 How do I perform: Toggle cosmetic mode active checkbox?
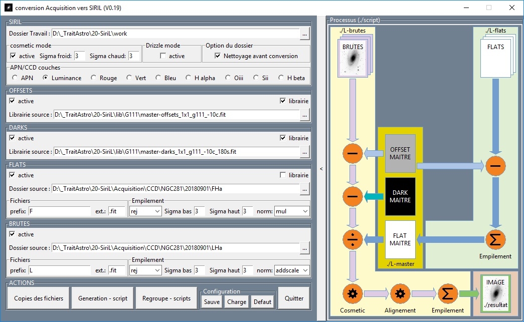13,56
